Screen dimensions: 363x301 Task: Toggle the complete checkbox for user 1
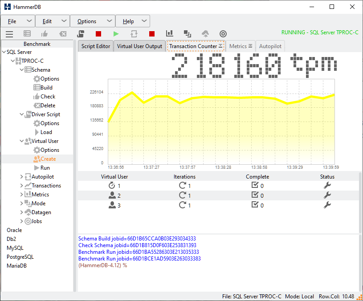[255, 185]
